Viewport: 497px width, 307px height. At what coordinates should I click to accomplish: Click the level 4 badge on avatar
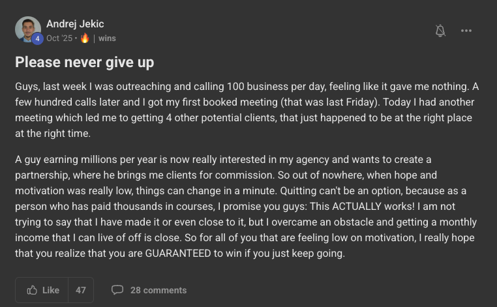[38, 38]
